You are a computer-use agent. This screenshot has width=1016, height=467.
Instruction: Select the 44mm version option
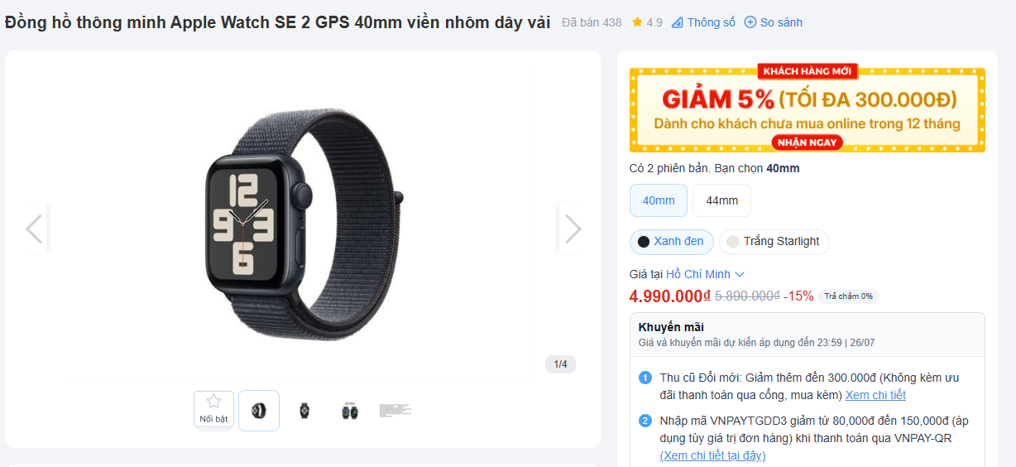pyautogui.click(x=721, y=200)
